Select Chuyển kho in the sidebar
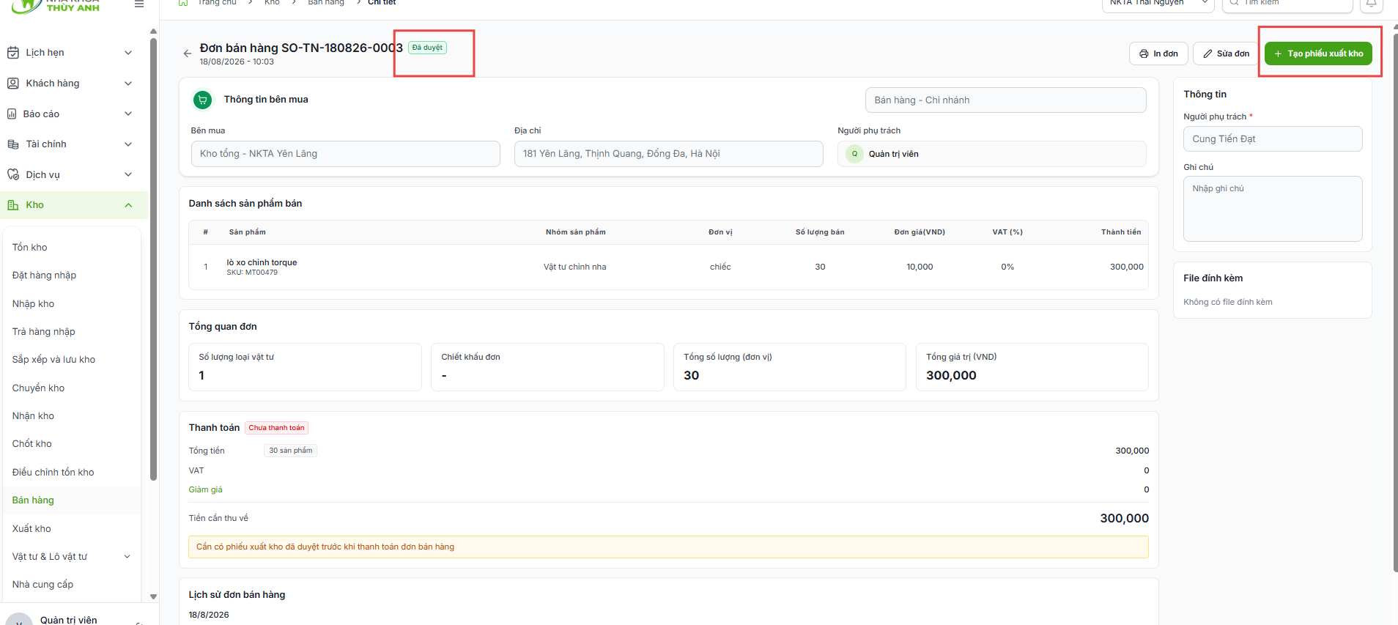The width and height of the screenshot is (1398, 625). tap(39, 388)
